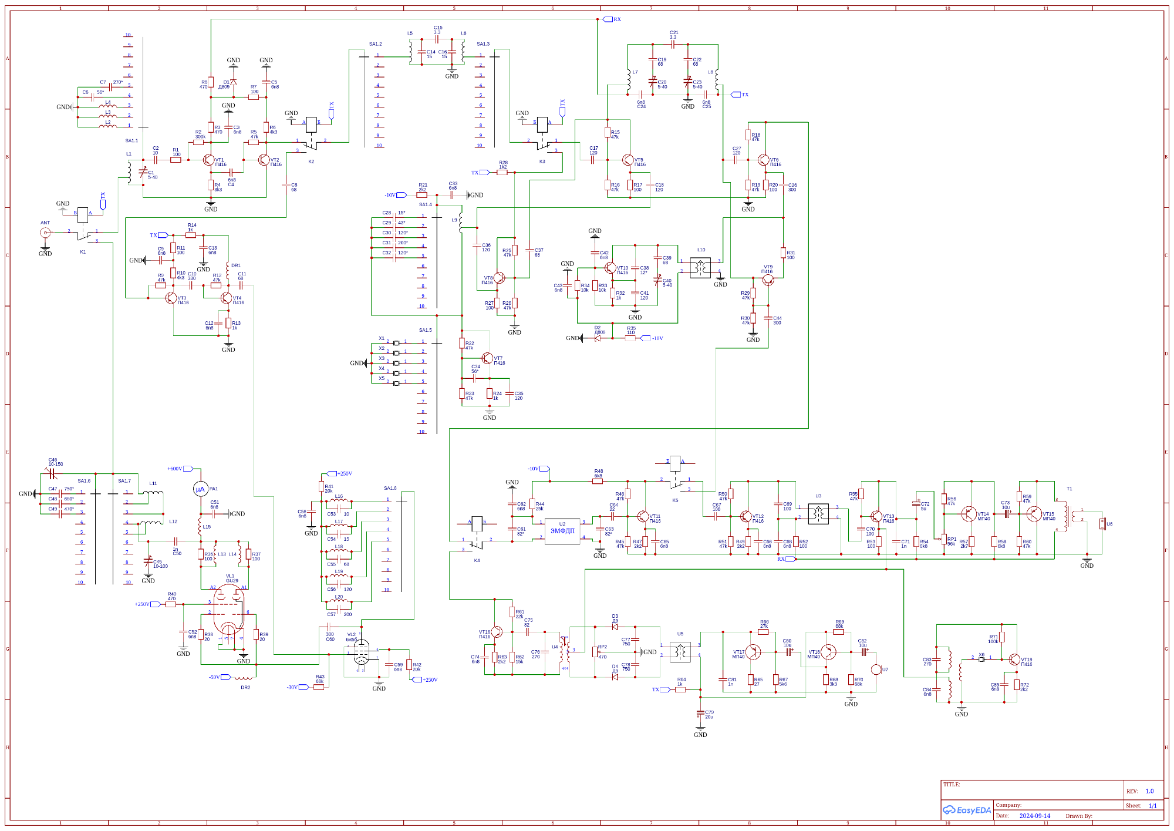This screenshot has height=831, width=1174.
Task: Click the -50V power port near DR2
Action: pyautogui.click(x=225, y=677)
